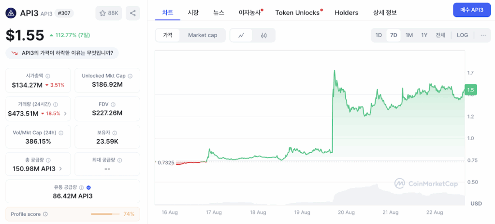Open the Holders tab

346,13
